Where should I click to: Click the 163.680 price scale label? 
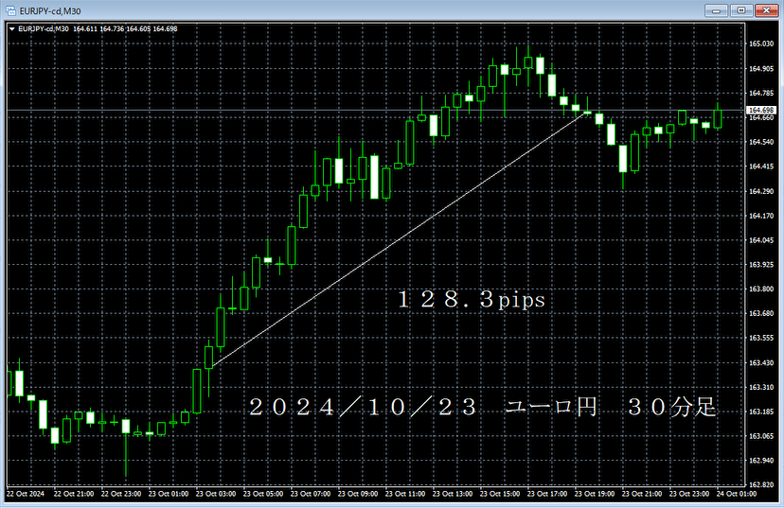(x=761, y=313)
